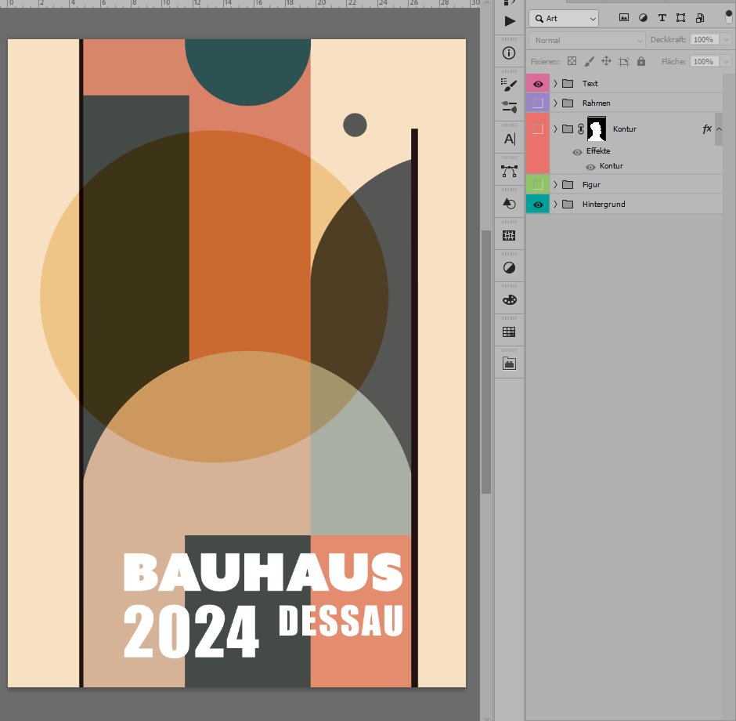The image size is (736, 721).
Task: Lock all padlock icon
Action: [x=641, y=61]
